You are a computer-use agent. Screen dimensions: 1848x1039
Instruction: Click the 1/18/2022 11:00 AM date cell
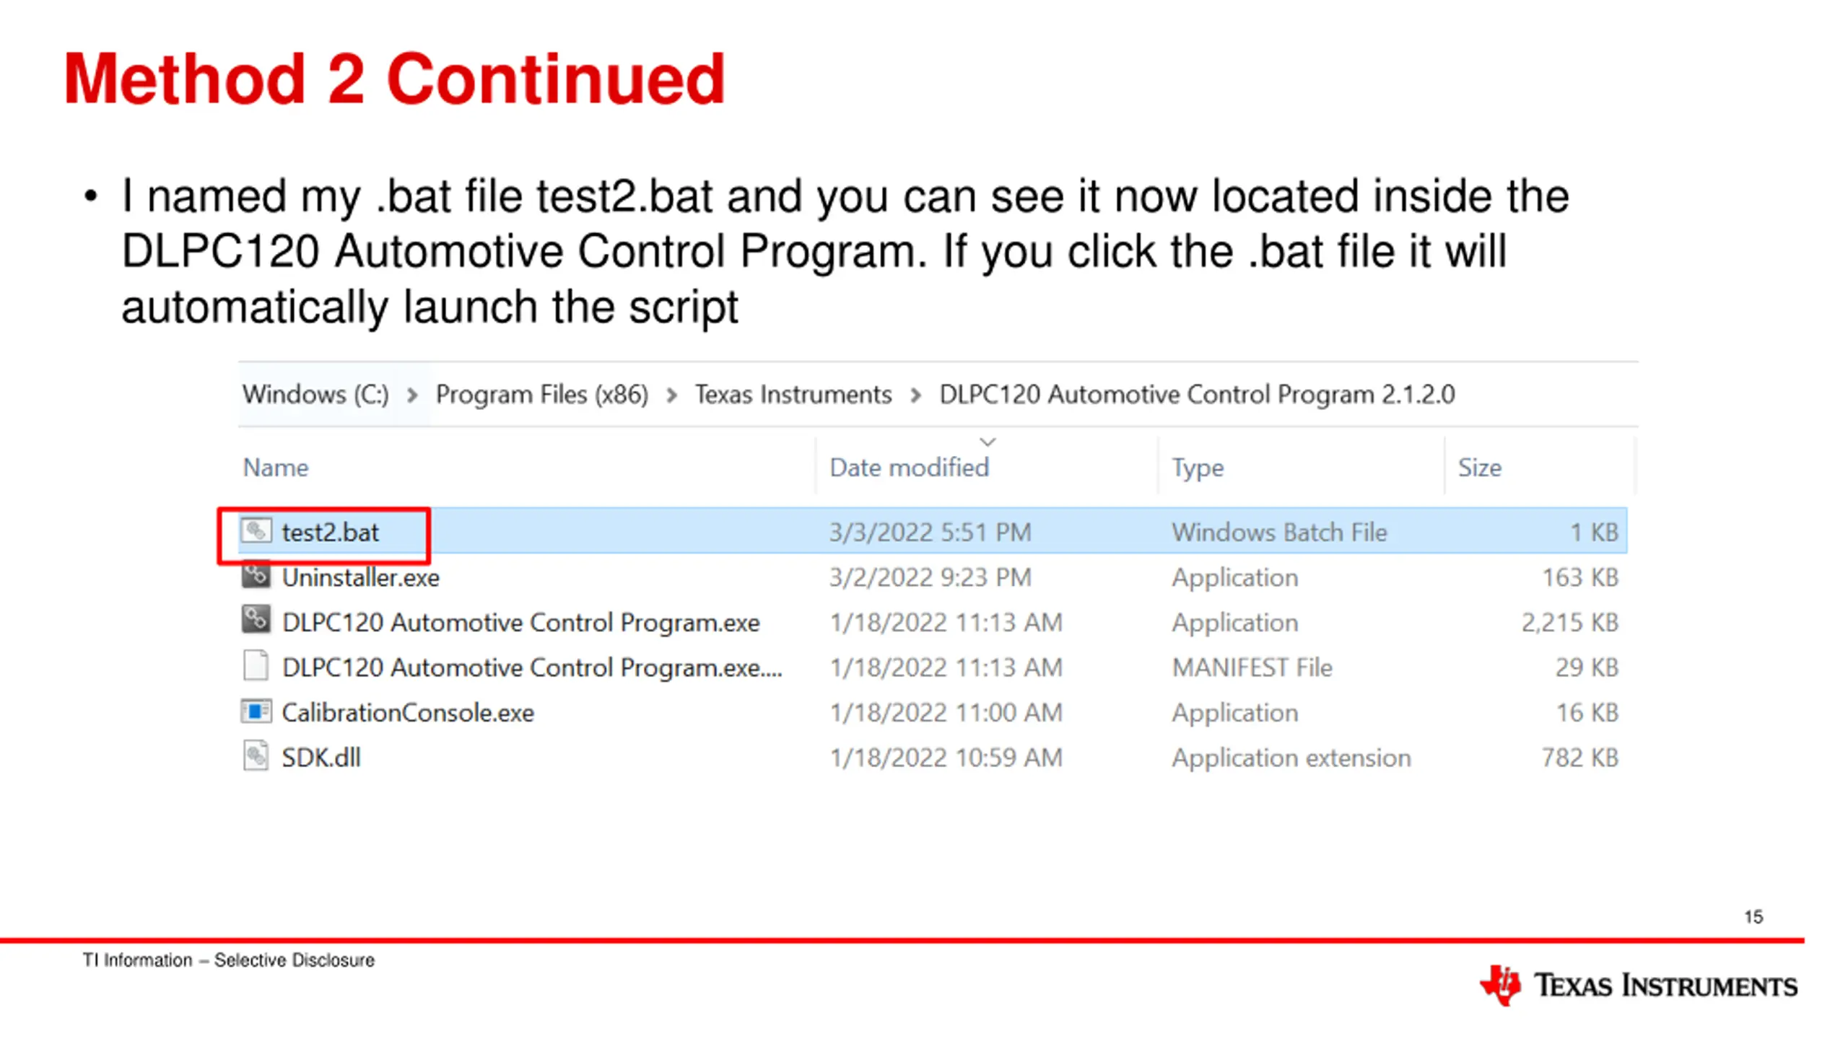point(946,712)
